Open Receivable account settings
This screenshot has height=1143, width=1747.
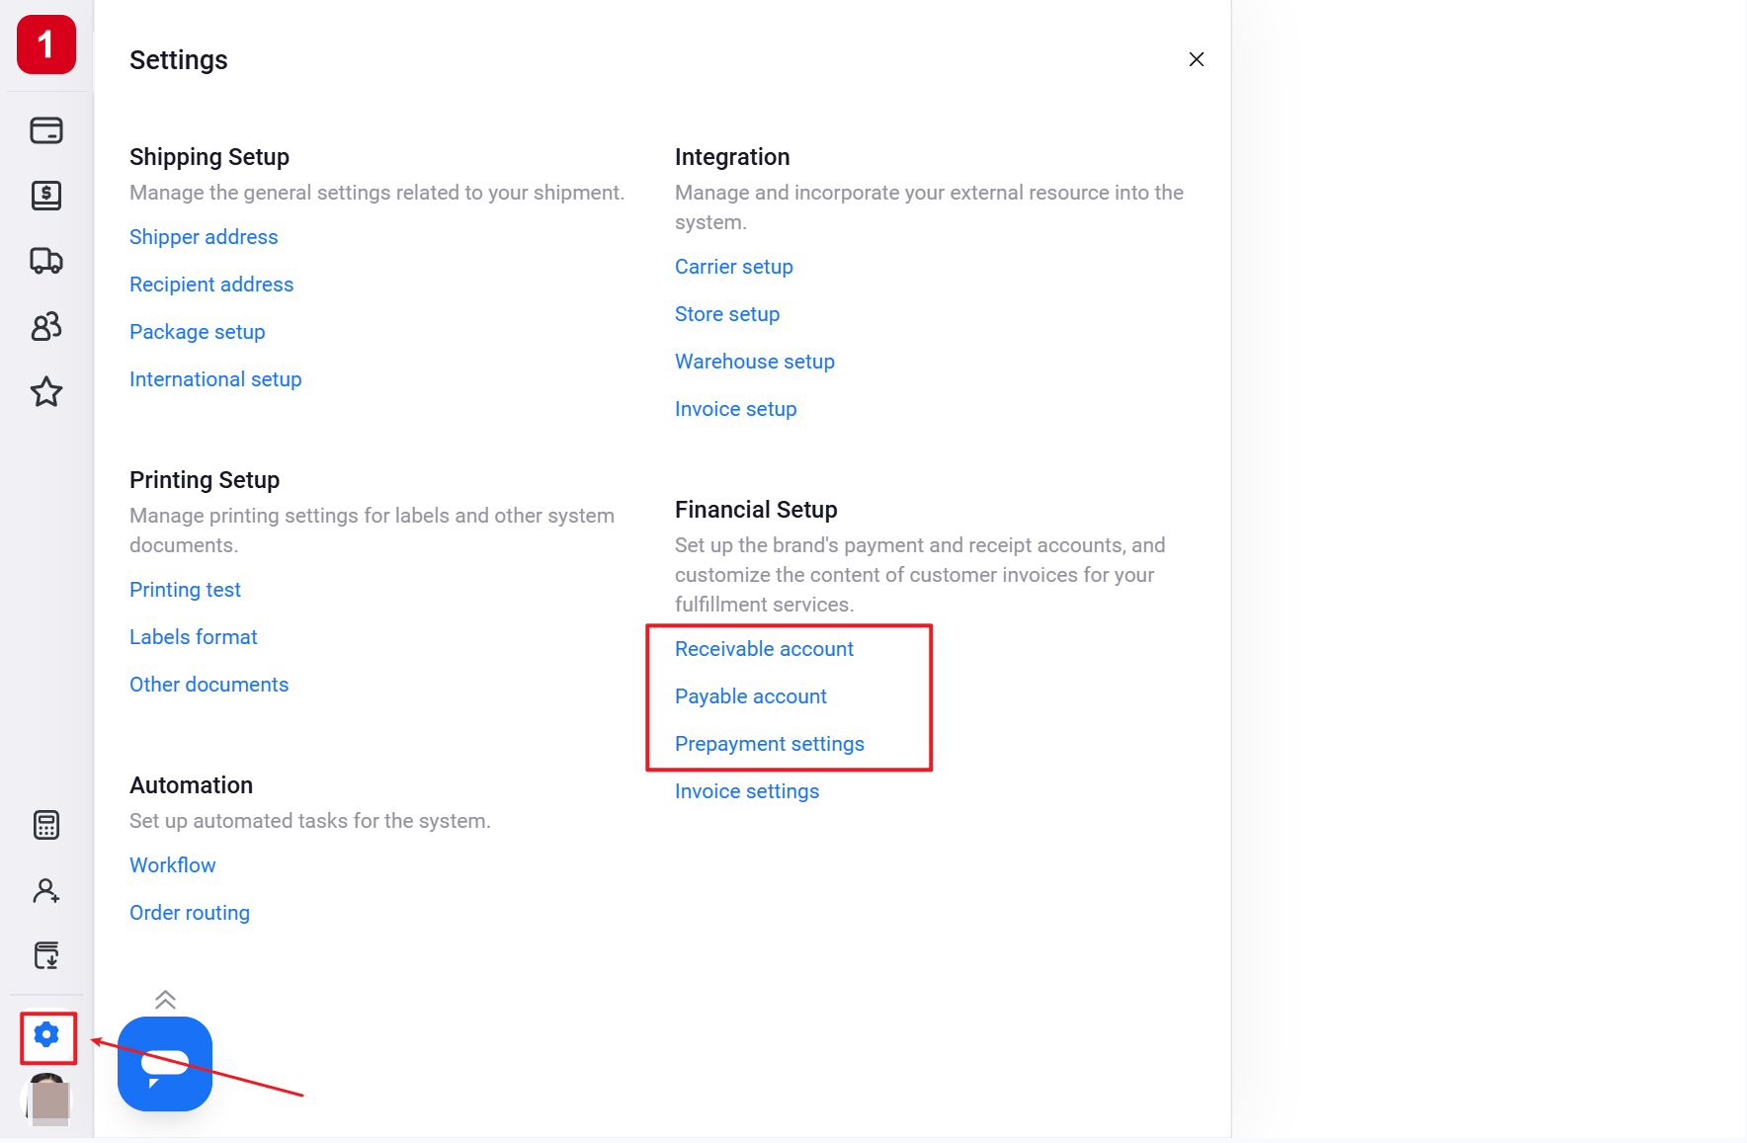(764, 649)
